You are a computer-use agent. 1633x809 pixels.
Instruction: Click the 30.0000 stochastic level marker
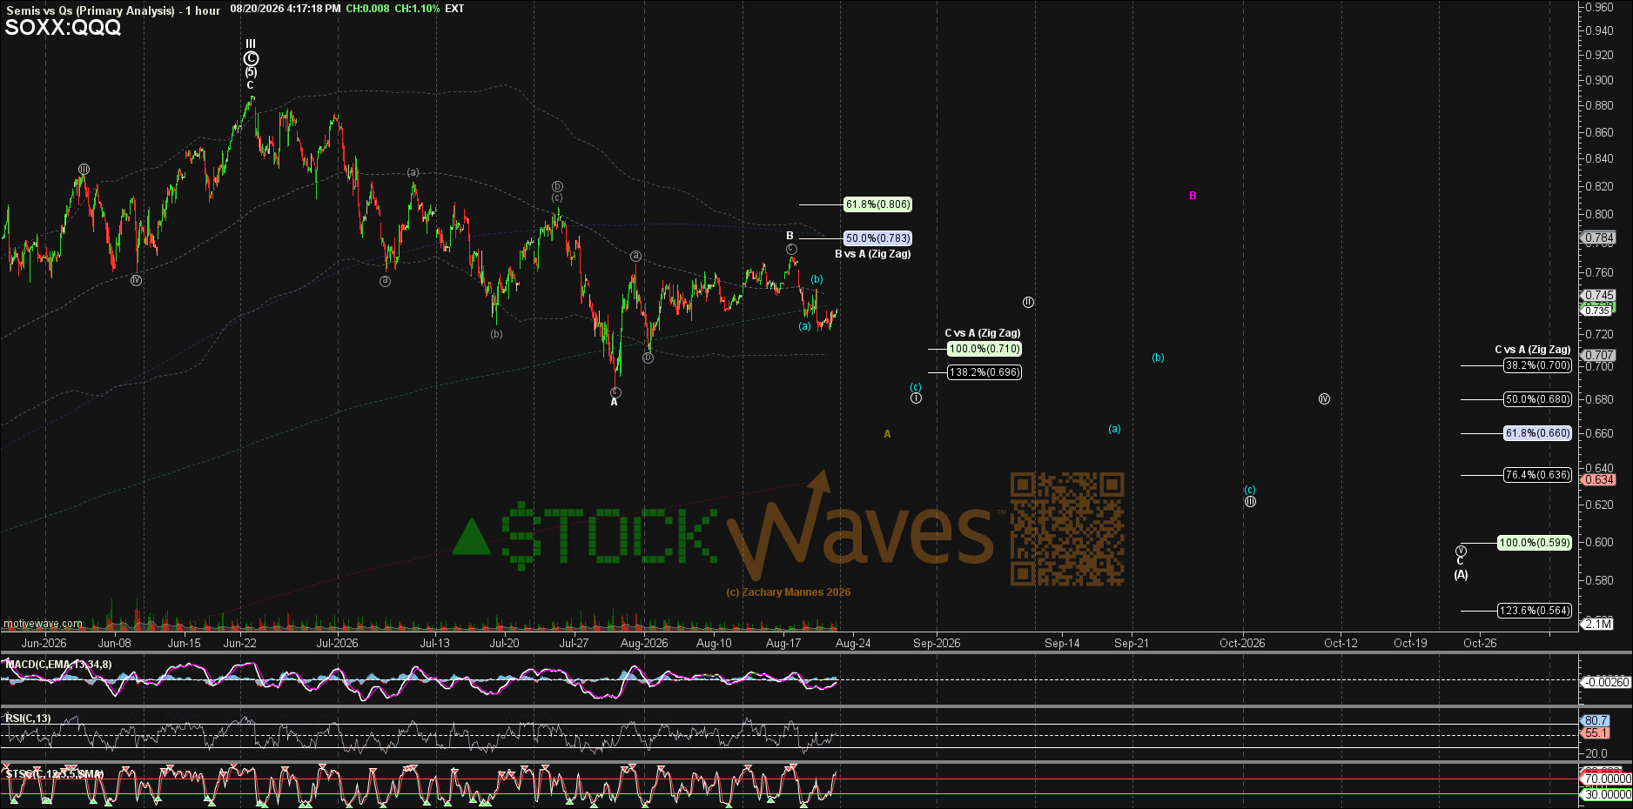click(x=1607, y=795)
